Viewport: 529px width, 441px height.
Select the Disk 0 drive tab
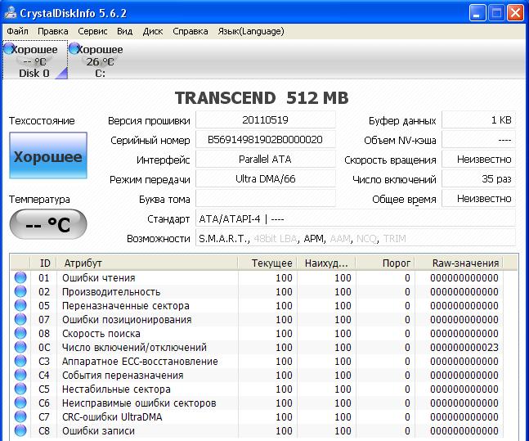[35, 60]
